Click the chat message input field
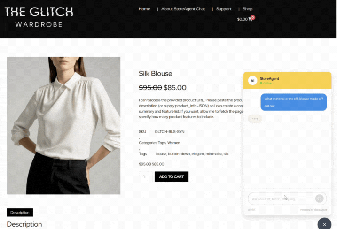The height and width of the screenshot is (229, 337). [x=281, y=199]
